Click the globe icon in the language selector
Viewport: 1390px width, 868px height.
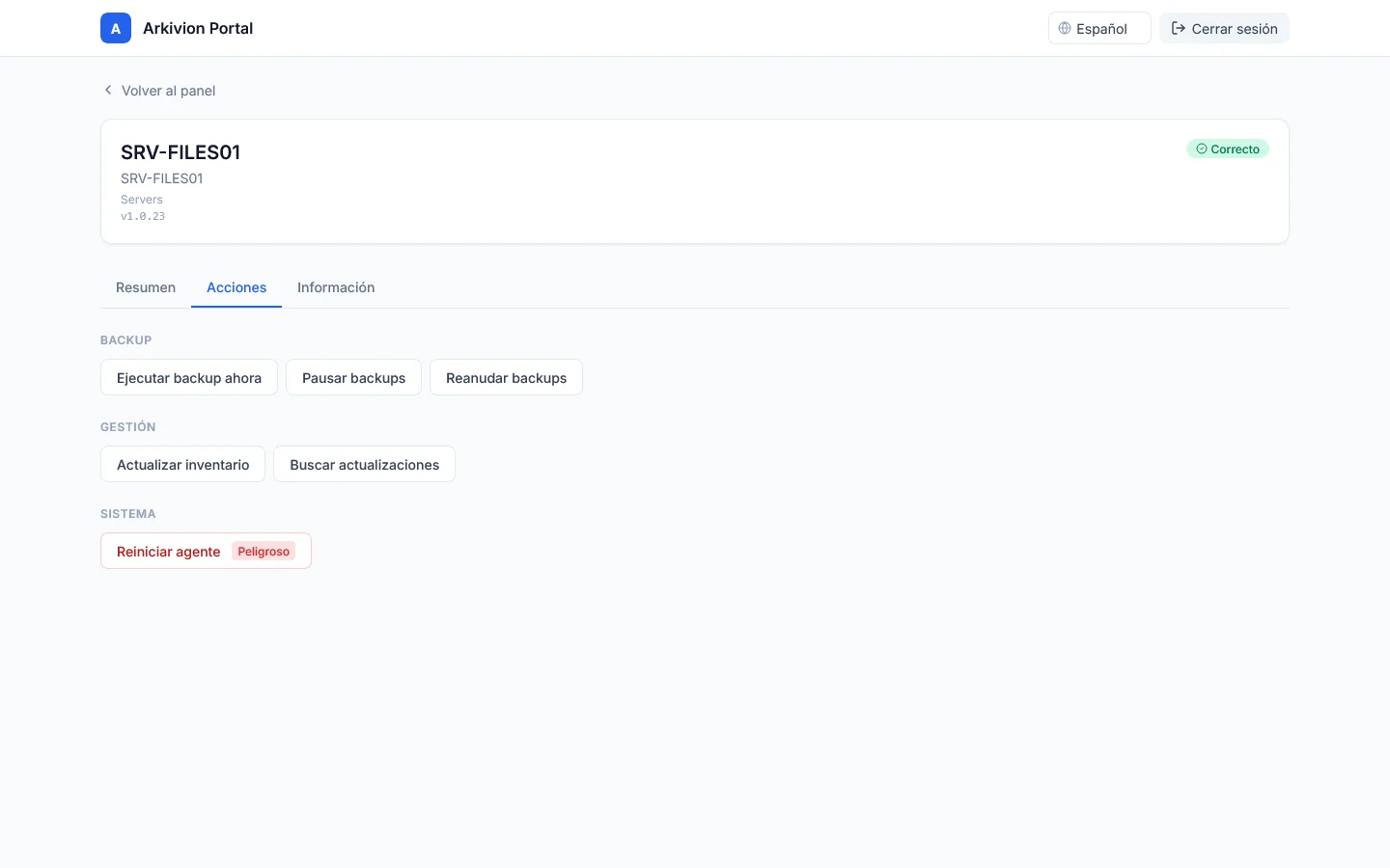coord(1065,28)
